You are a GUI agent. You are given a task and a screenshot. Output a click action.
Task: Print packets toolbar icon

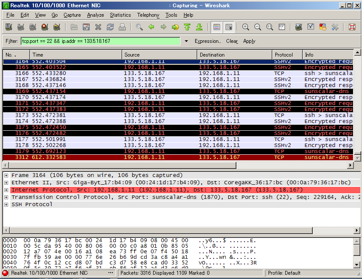click(x=122, y=27)
